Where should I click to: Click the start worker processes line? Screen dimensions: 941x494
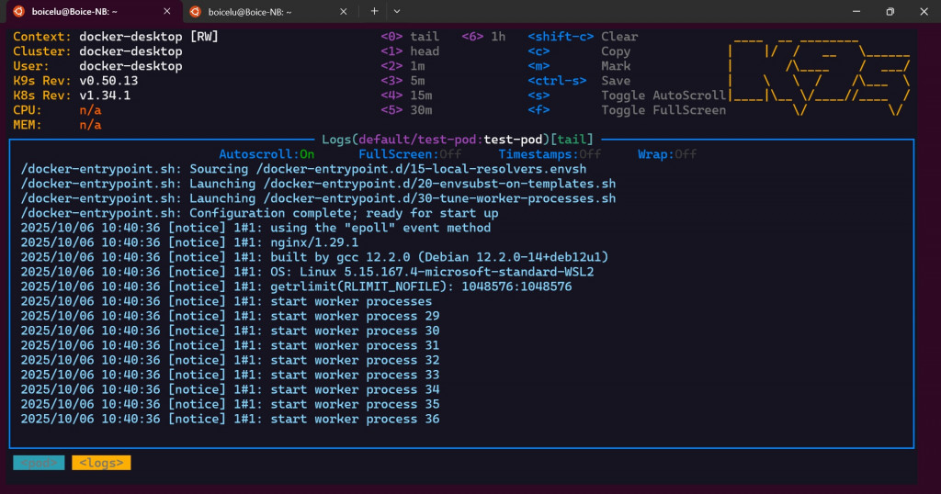click(x=226, y=301)
